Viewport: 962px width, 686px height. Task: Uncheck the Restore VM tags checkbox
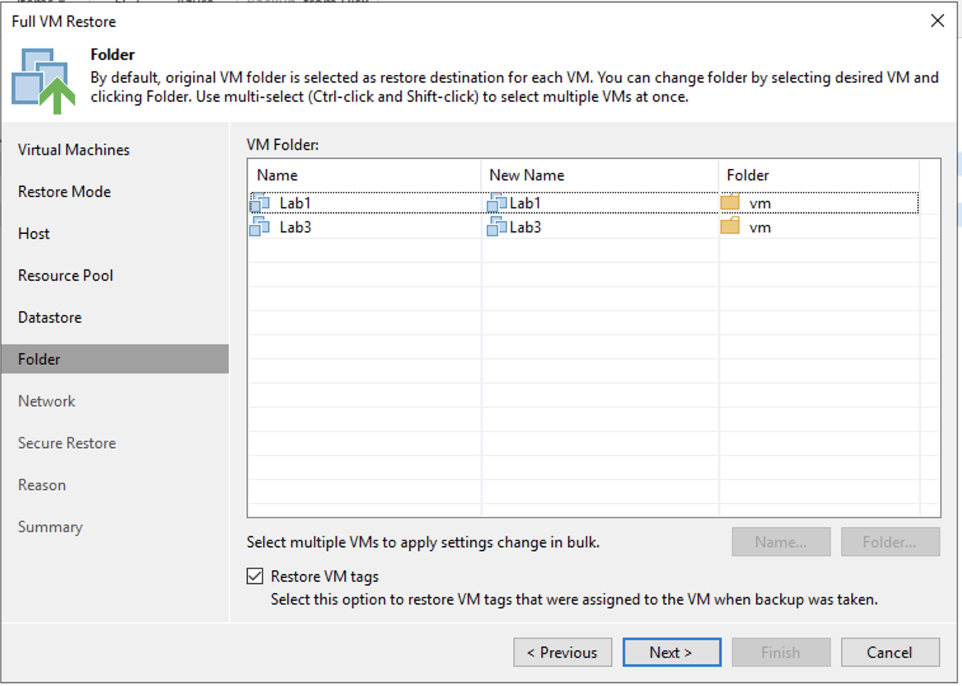[x=255, y=576]
